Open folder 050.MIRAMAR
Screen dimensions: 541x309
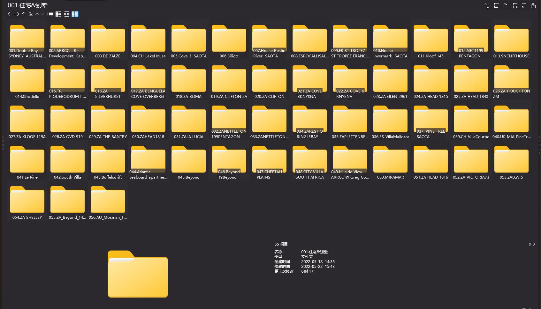point(390,161)
